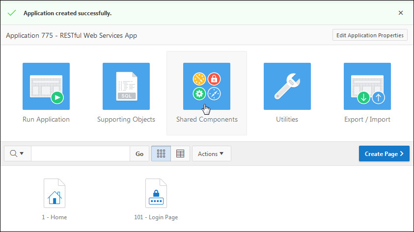This screenshot has height=232, width=414.
Task: Expand the search column selector dropdown
Action: (17, 154)
